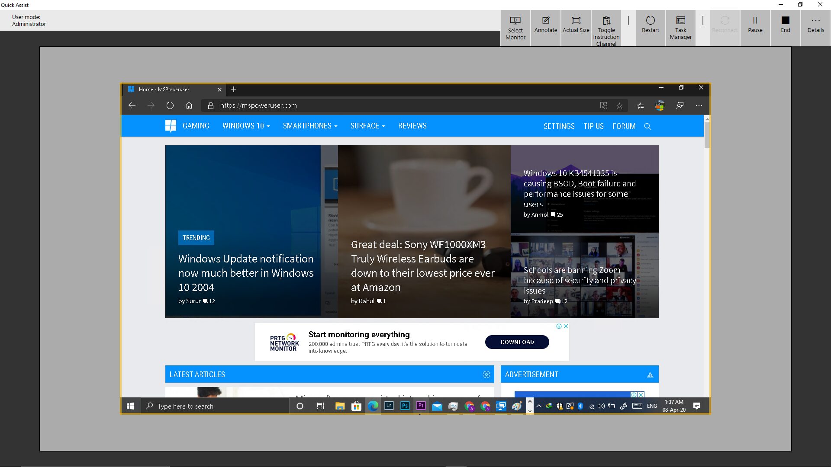Launch Premiere Pro from taskbar
Screen dimensions: 831x467
click(421, 406)
